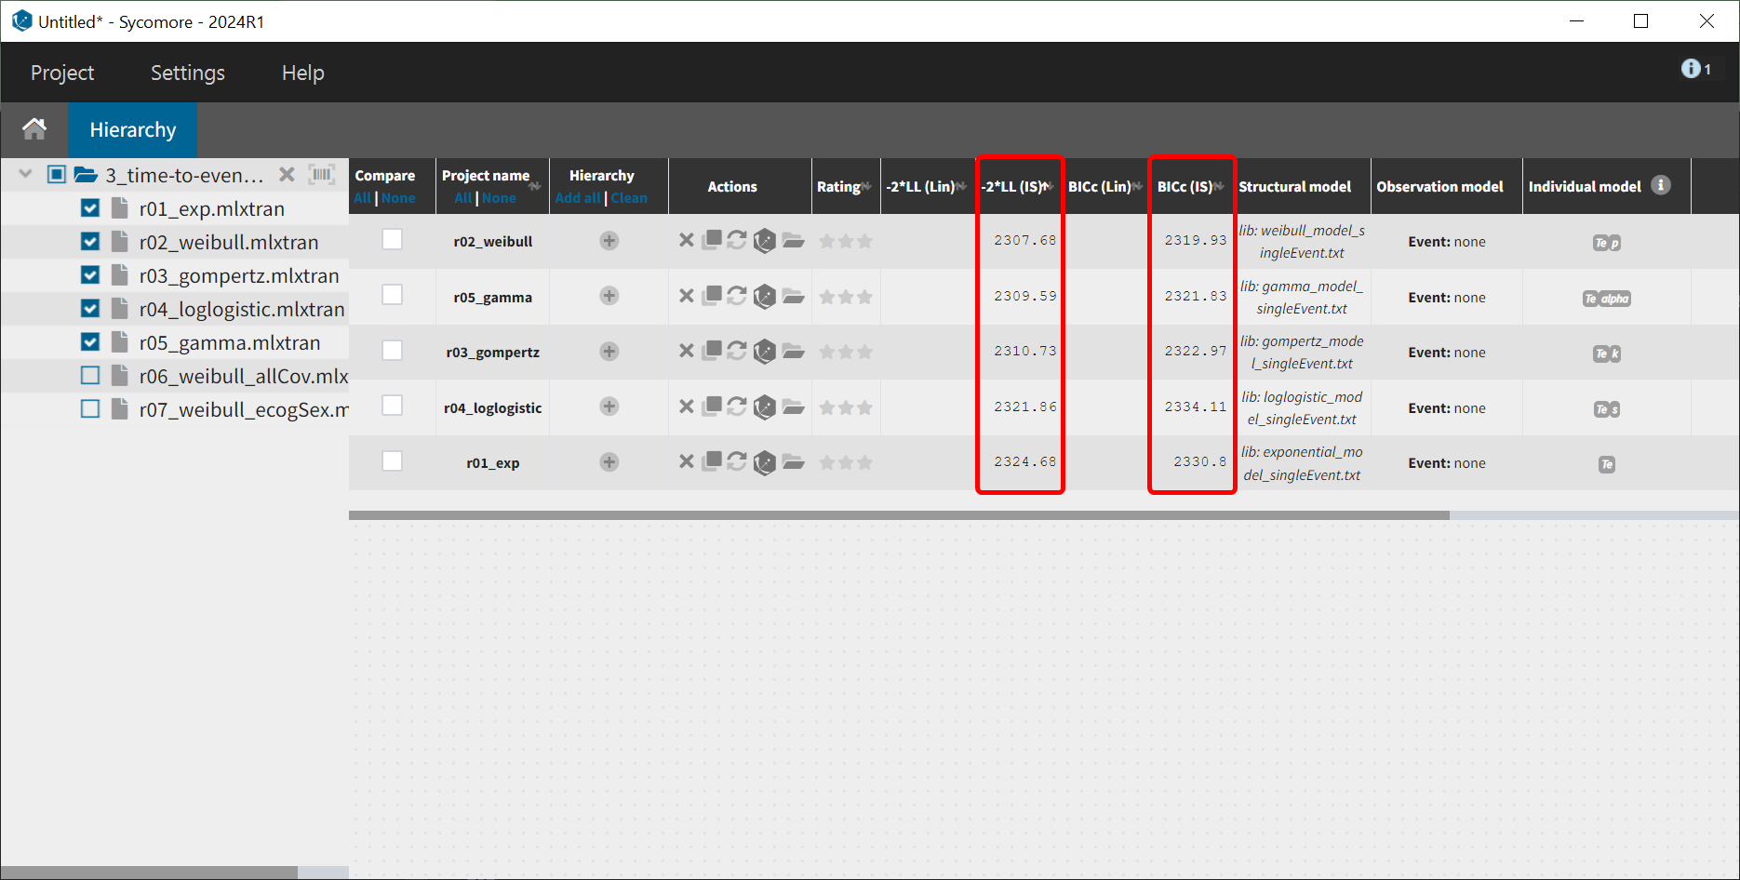
Task: Go to the Home screen icon
Action: (x=34, y=129)
